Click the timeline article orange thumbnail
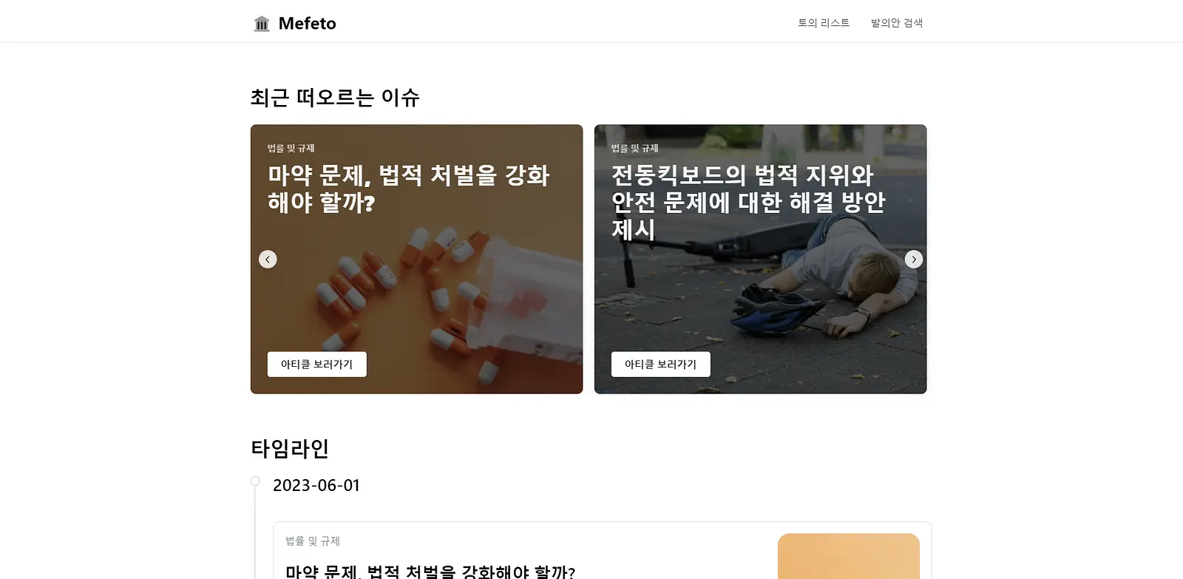 pyautogui.click(x=849, y=556)
